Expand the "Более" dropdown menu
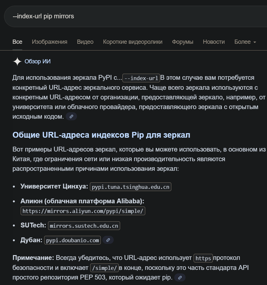 [245, 42]
